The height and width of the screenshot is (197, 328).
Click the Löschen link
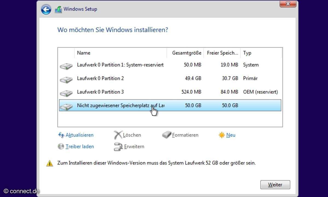coord(132,135)
